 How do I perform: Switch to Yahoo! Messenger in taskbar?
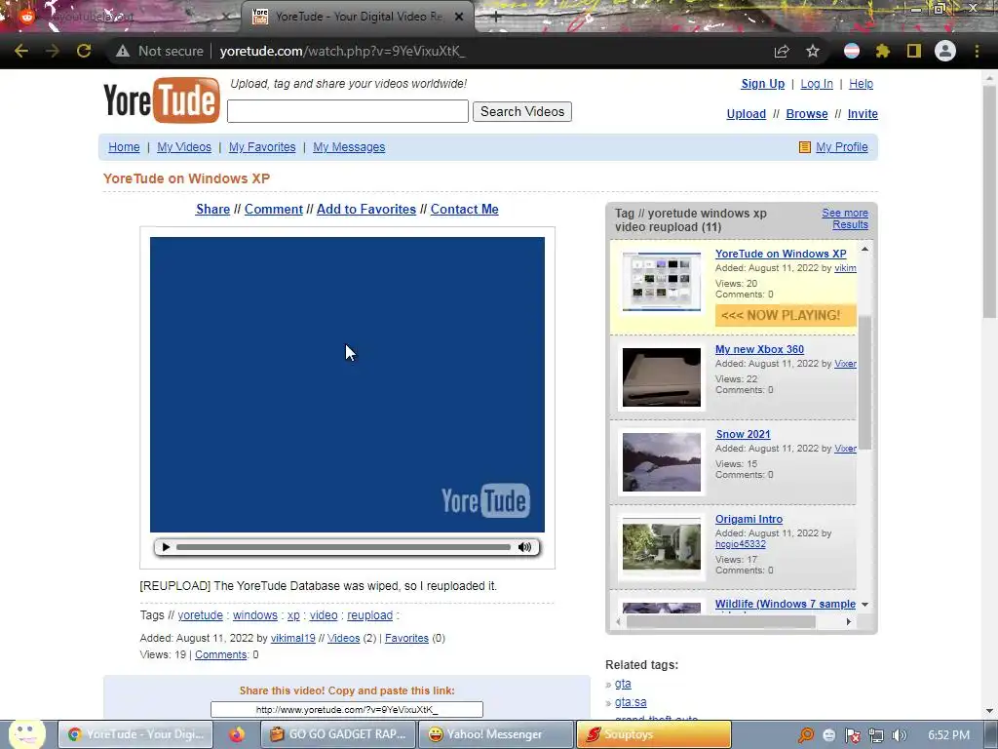[495, 734]
